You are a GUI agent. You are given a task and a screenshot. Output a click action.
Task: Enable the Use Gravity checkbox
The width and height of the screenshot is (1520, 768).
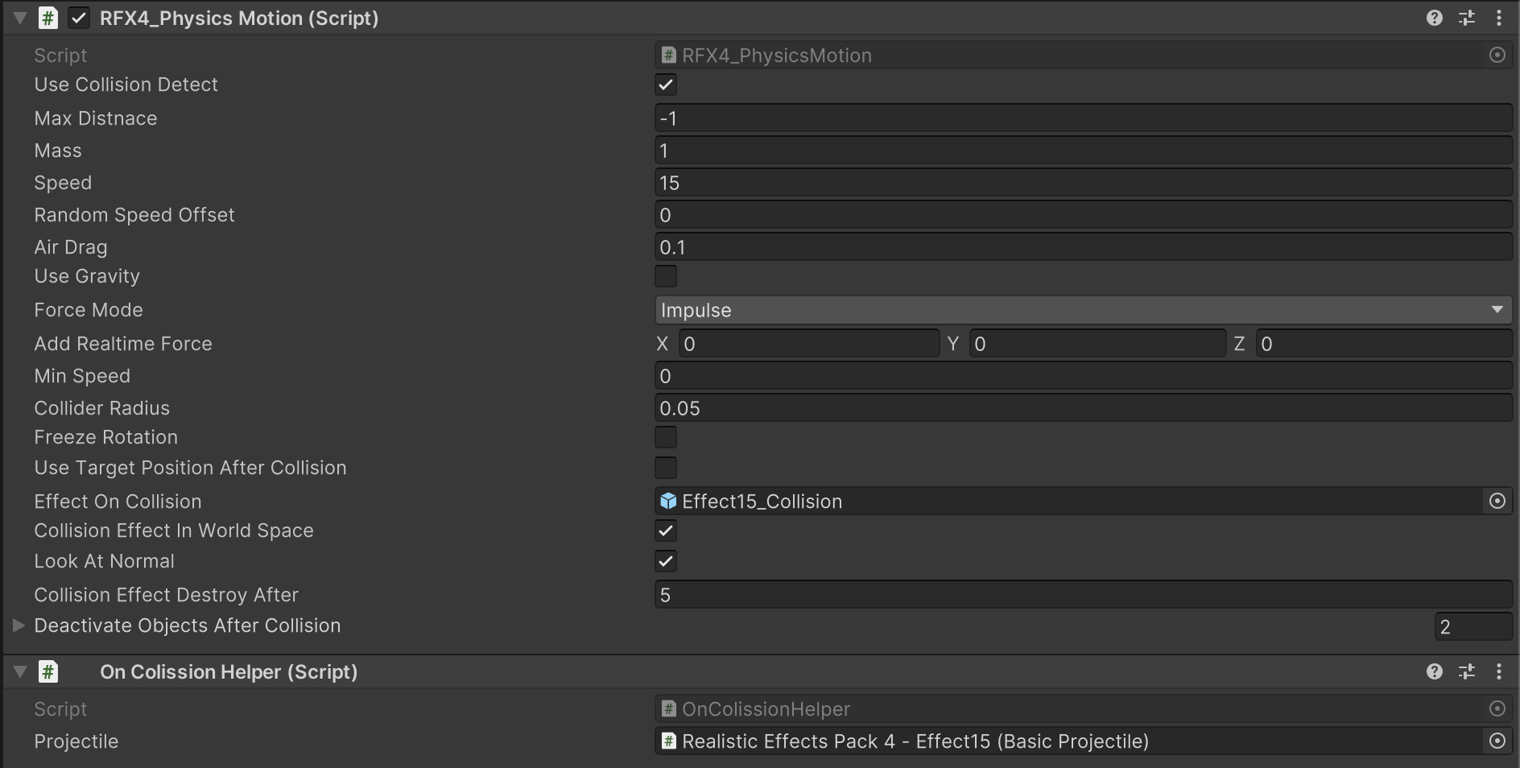(666, 276)
